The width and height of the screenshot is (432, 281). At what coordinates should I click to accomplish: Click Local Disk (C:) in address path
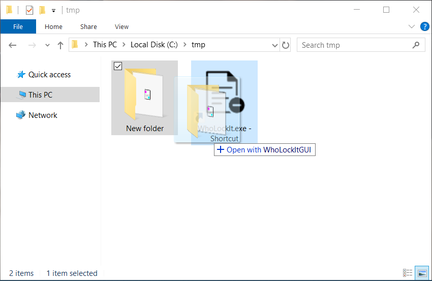tap(155, 45)
